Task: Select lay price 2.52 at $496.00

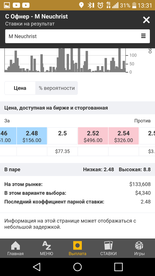Action: 93,136
